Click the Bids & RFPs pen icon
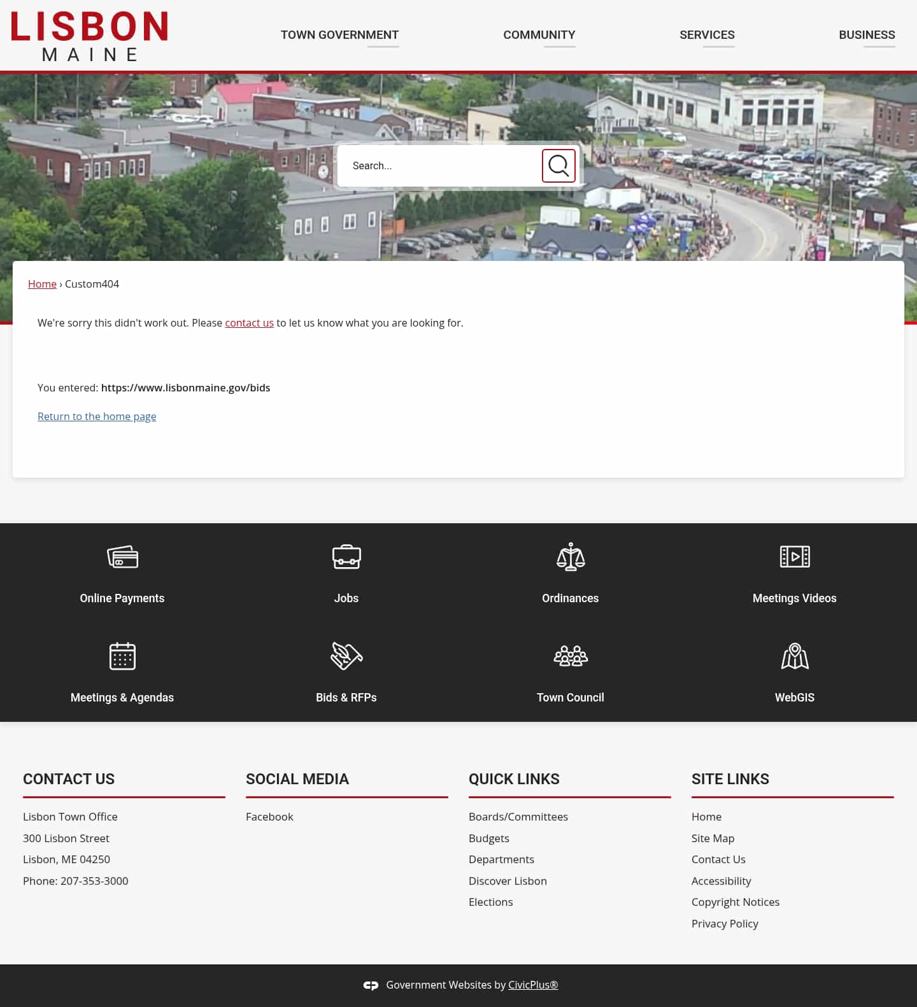Image resolution: width=917 pixels, height=1007 pixels. click(346, 656)
